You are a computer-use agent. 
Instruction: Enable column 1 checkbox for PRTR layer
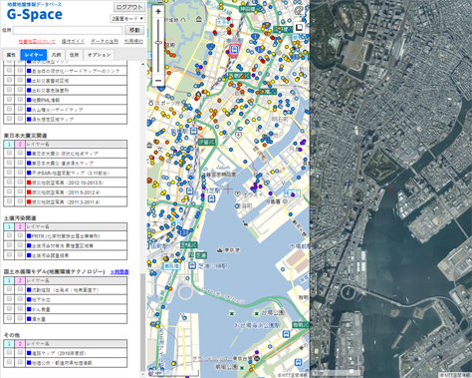click(9, 235)
